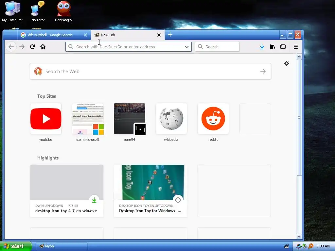Open the Windows start button
Viewport: 335px width, 251px height.
(16, 246)
